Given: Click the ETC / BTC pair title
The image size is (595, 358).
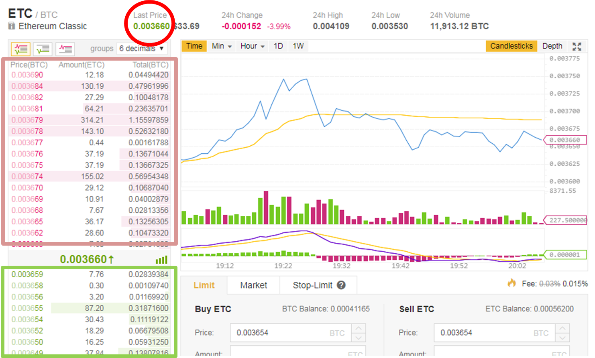Looking at the screenshot, I should [x=33, y=14].
